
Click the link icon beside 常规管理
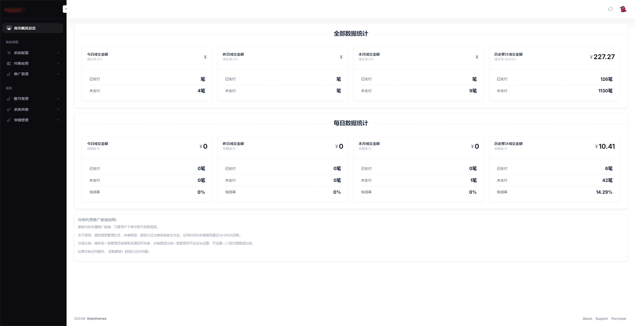[9, 120]
